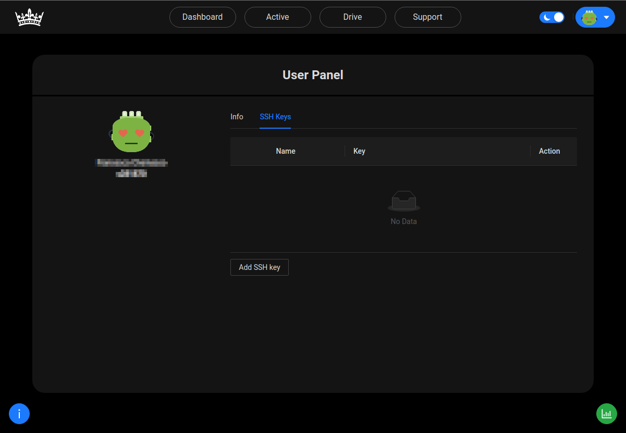Click the crown logo in the header
626x433 pixels.
[29, 17]
